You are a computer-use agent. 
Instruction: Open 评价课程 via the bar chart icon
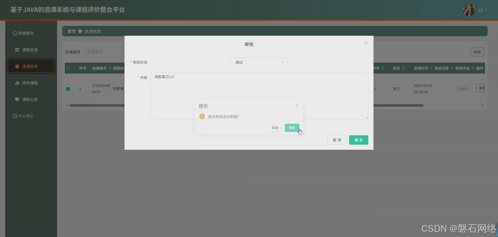[x=17, y=83]
